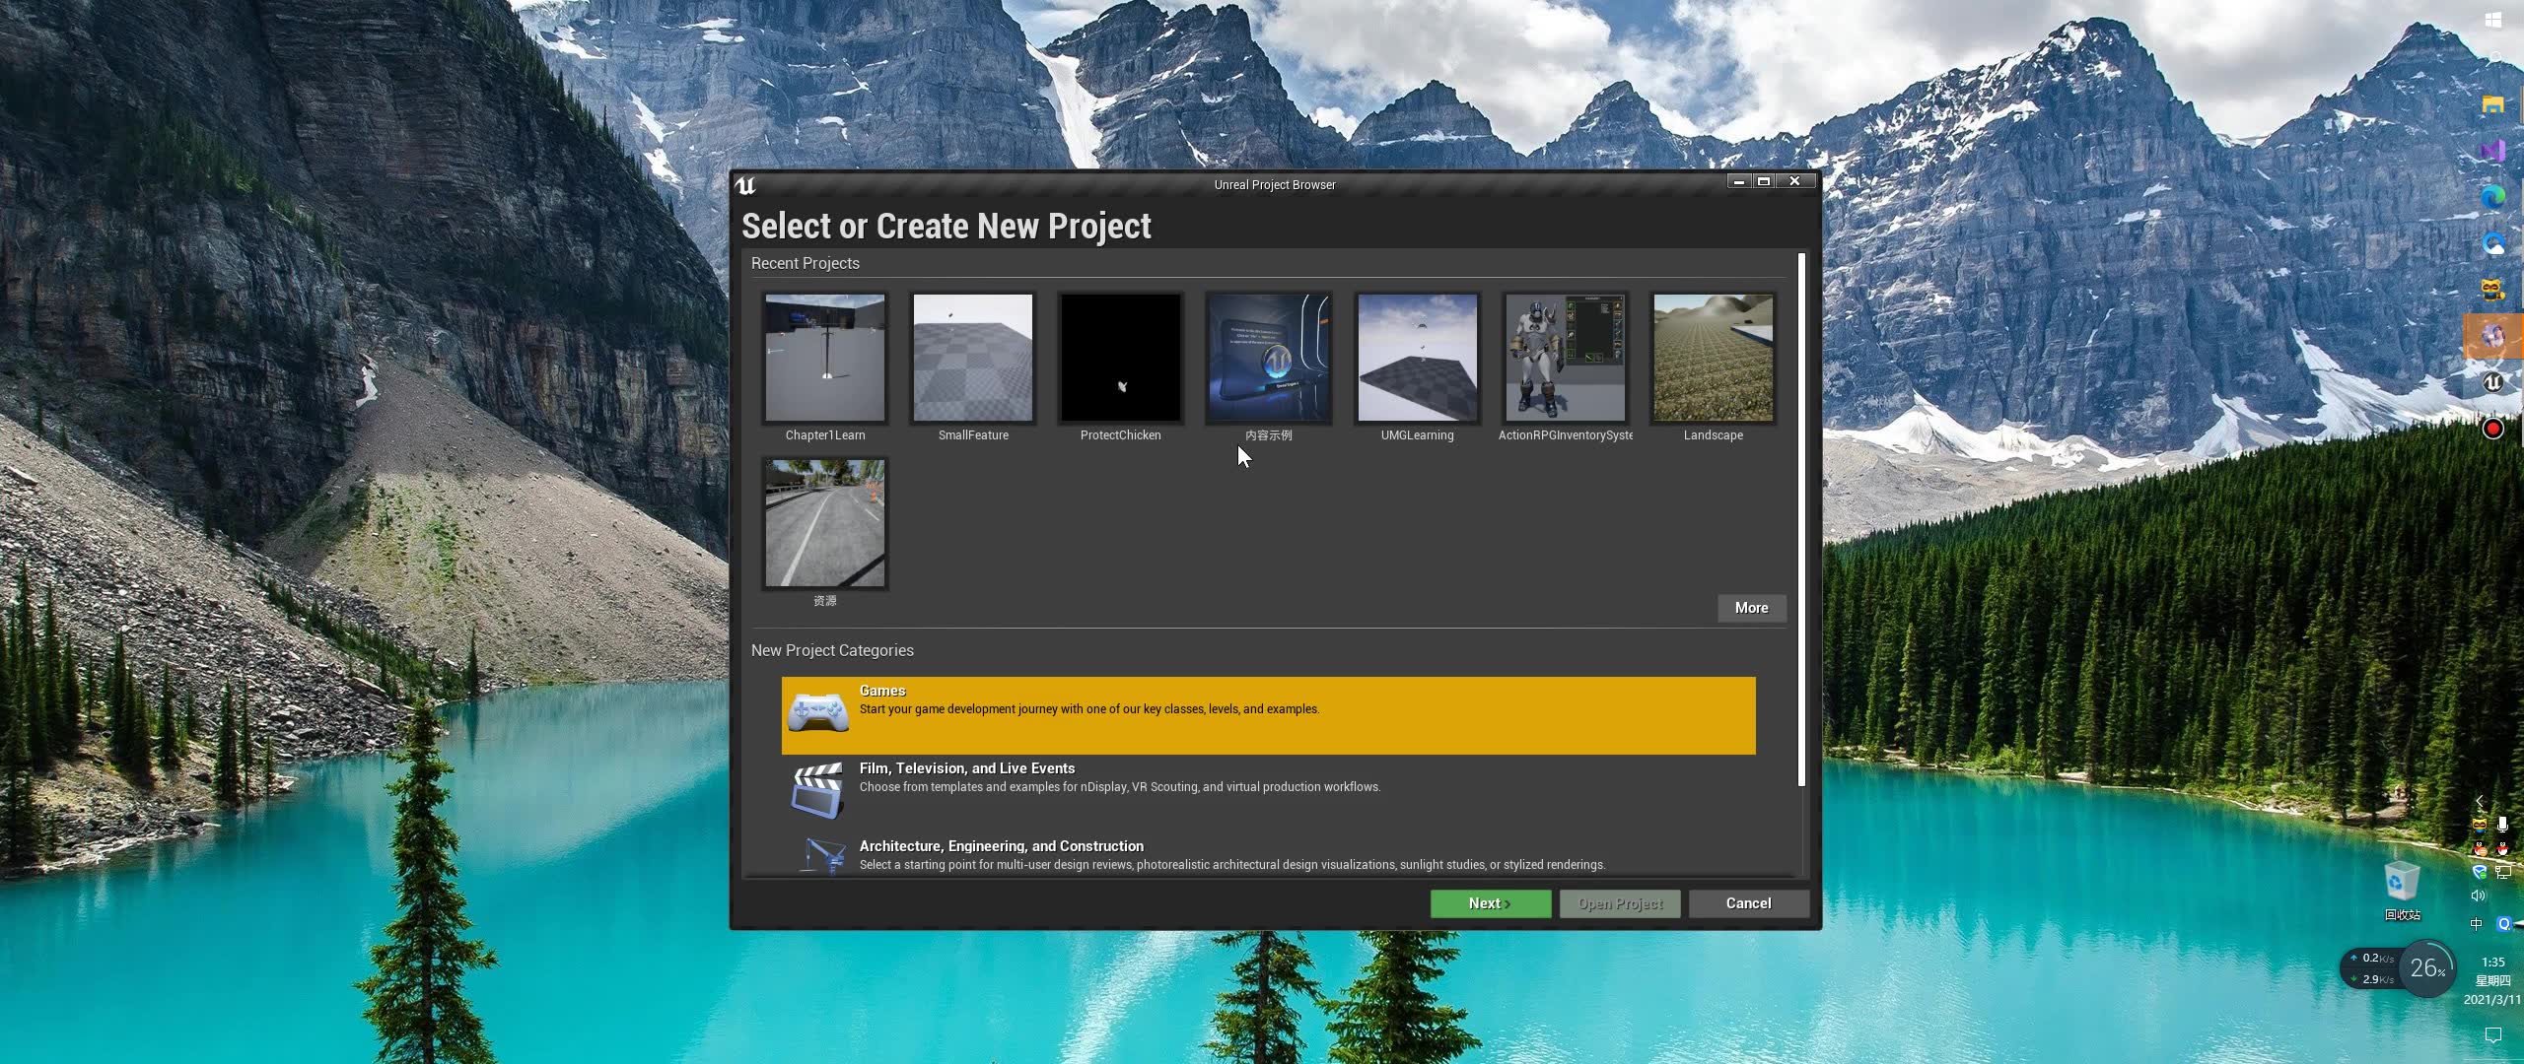Cancel the project browser dialog
Screen dimensions: 2524x1064
tap(1749, 903)
